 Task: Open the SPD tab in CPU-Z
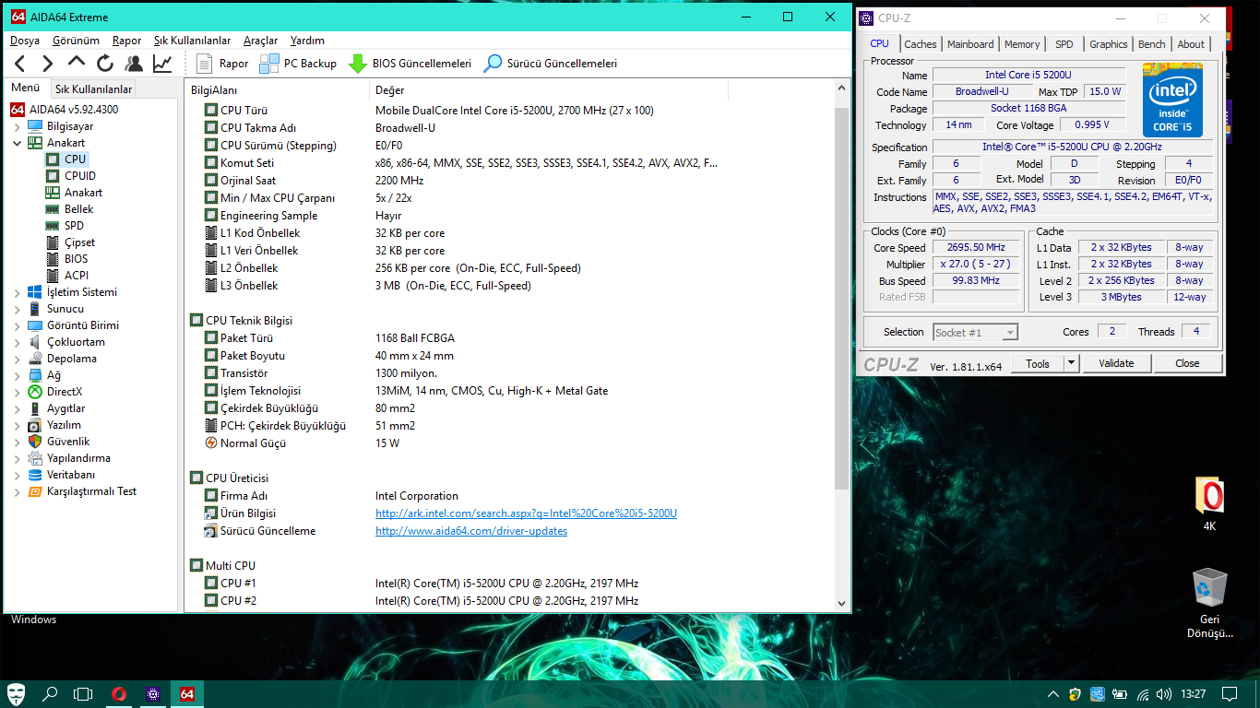[1064, 44]
